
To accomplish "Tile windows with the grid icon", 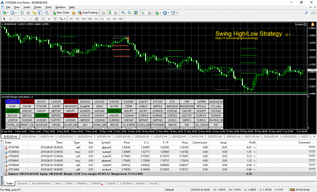I will [x=135, y=13].
